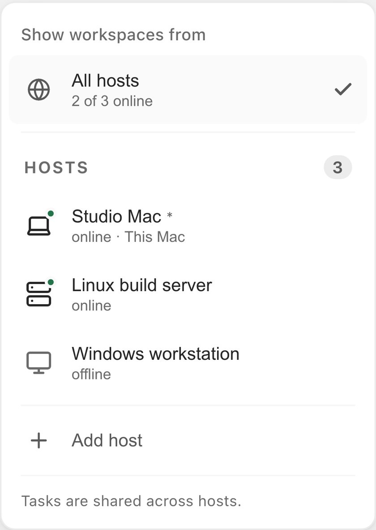
Task: Click the HOSTS section heading
Action: 56,168
